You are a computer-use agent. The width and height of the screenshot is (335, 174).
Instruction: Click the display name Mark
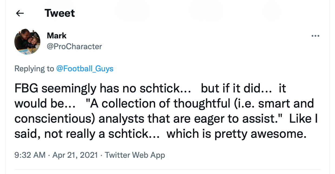(x=57, y=35)
